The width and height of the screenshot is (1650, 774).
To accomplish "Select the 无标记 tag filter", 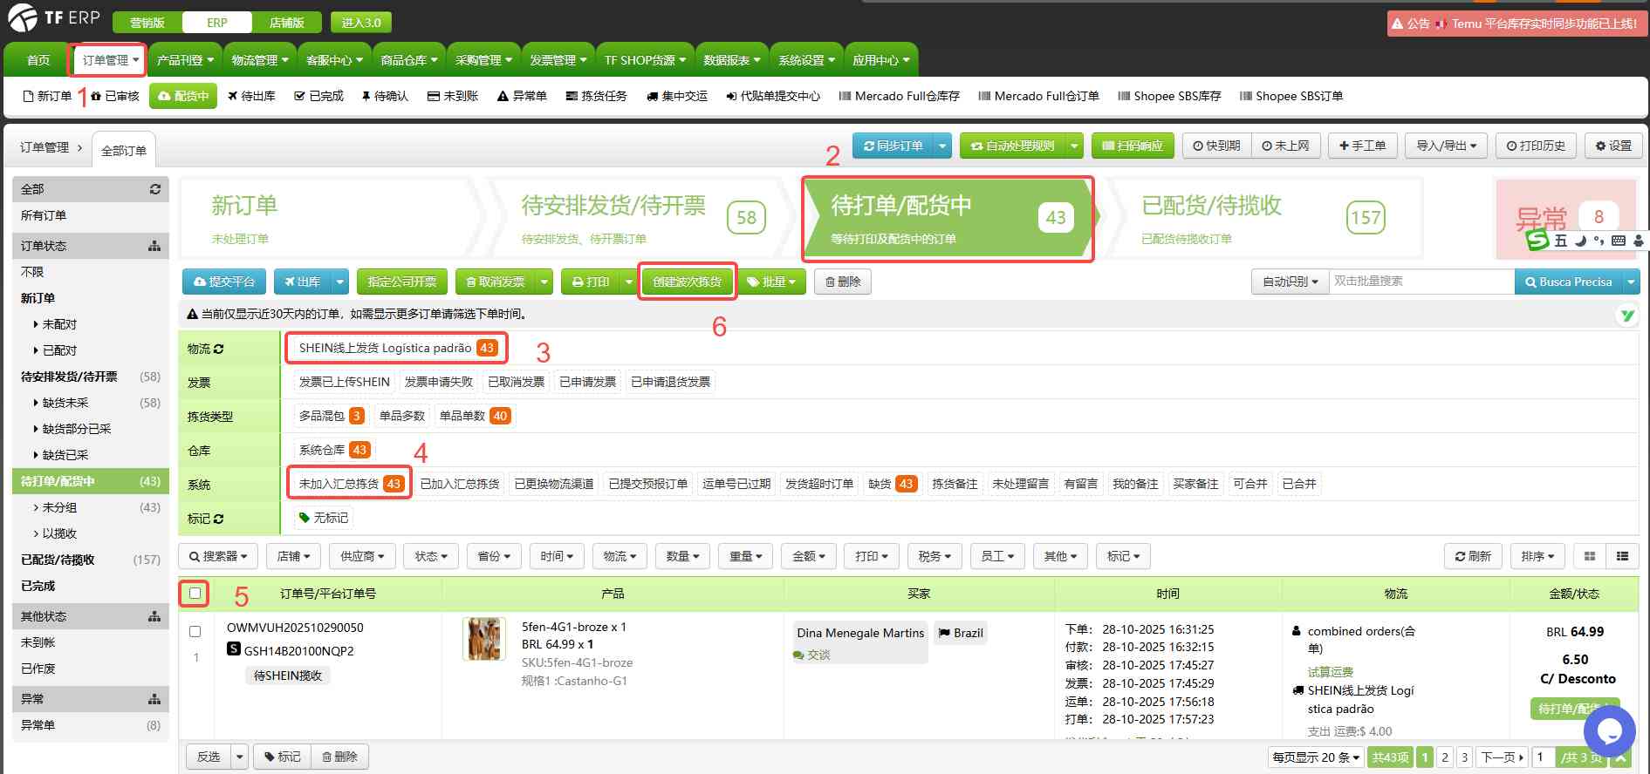I will (x=324, y=518).
